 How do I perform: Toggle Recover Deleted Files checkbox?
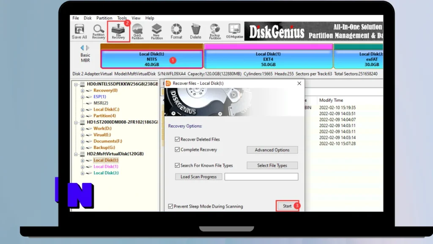177,139
